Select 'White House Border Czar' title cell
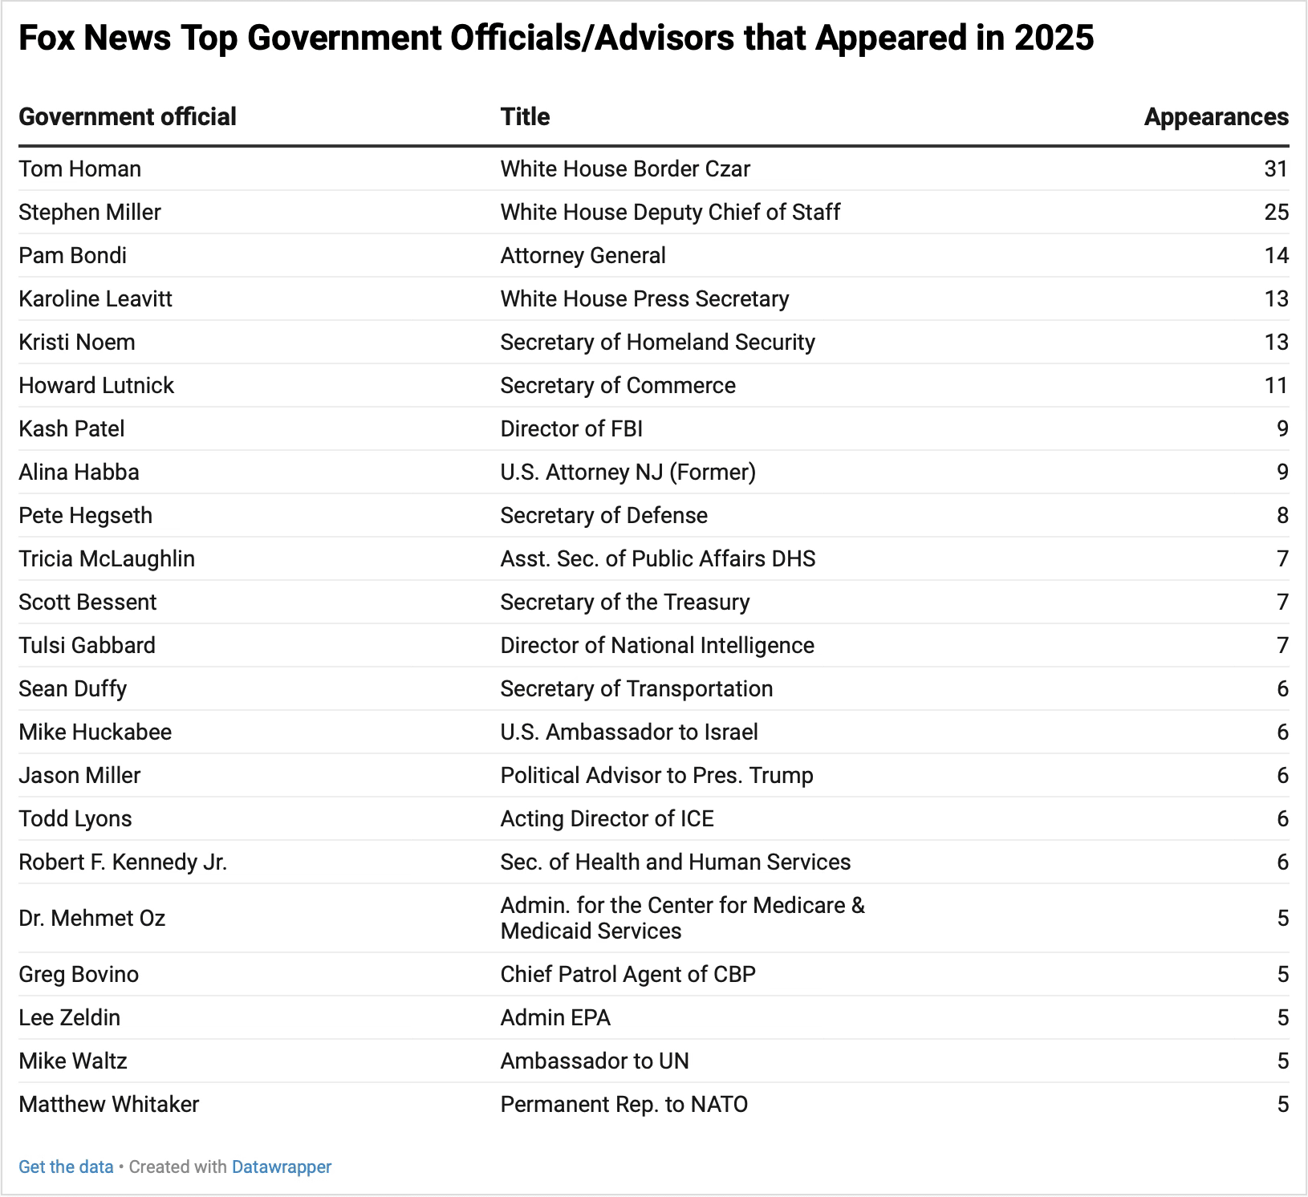1308x1197 pixels. 625,168
